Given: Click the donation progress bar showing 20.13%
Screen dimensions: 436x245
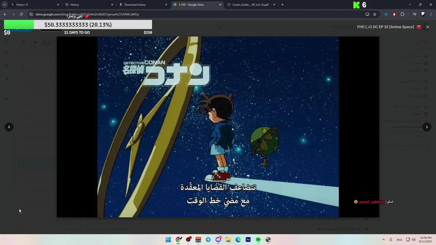Looking at the screenshot, I should (x=78, y=24).
